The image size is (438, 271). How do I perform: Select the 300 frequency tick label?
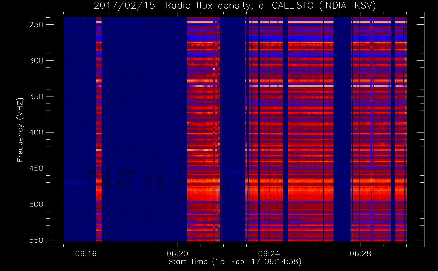36,61
